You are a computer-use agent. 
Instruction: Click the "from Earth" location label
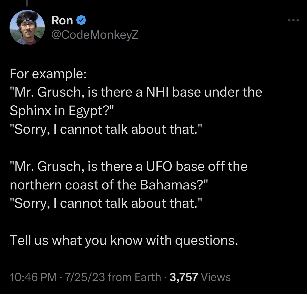click(134, 277)
